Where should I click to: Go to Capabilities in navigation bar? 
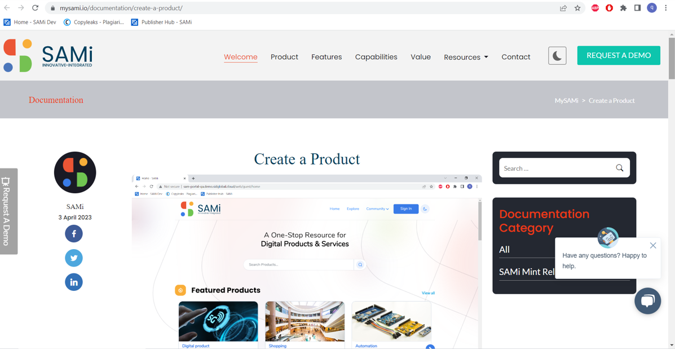pyautogui.click(x=376, y=57)
